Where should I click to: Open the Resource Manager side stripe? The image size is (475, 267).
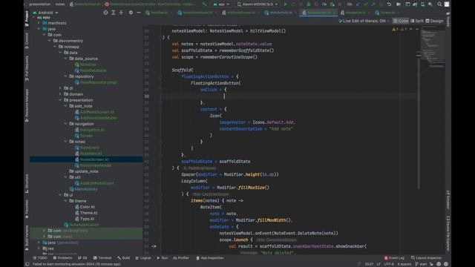(27, 105)
